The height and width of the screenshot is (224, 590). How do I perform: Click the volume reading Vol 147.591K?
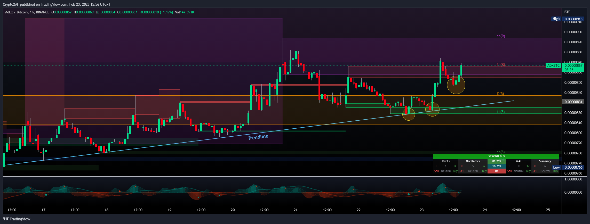(185, 12)
